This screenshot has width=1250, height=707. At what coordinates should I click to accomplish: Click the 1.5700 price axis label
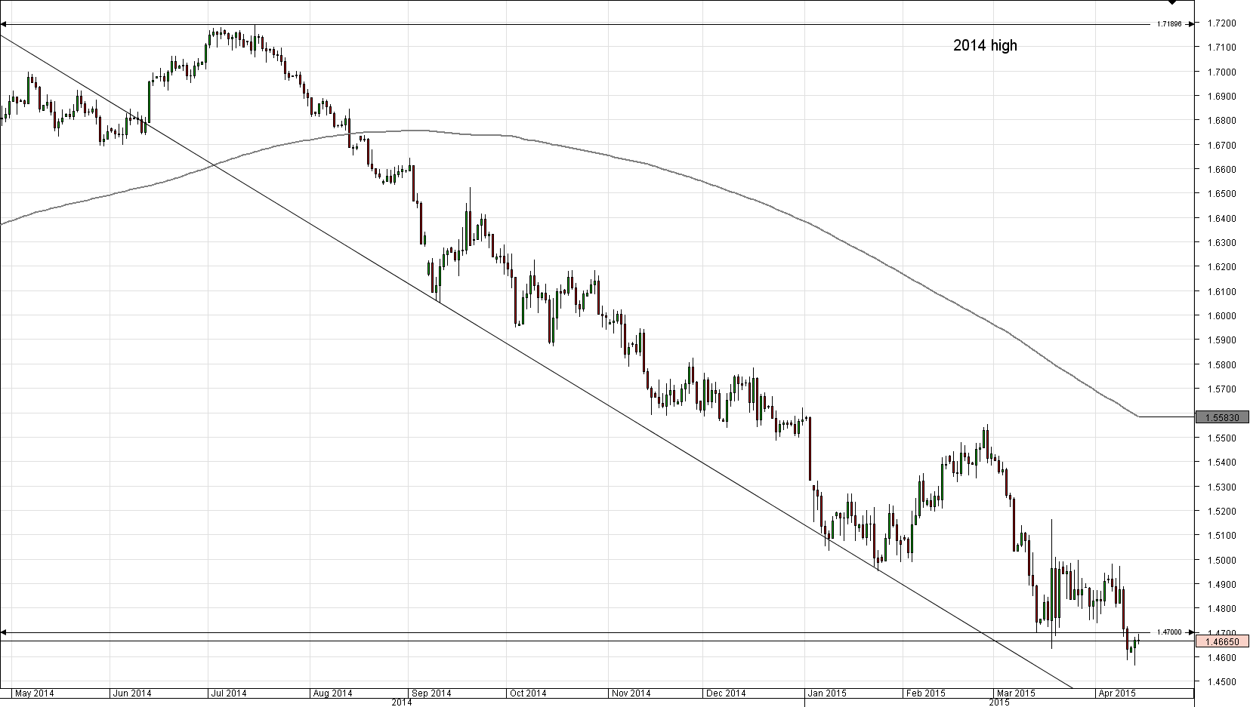(1222, 389)
